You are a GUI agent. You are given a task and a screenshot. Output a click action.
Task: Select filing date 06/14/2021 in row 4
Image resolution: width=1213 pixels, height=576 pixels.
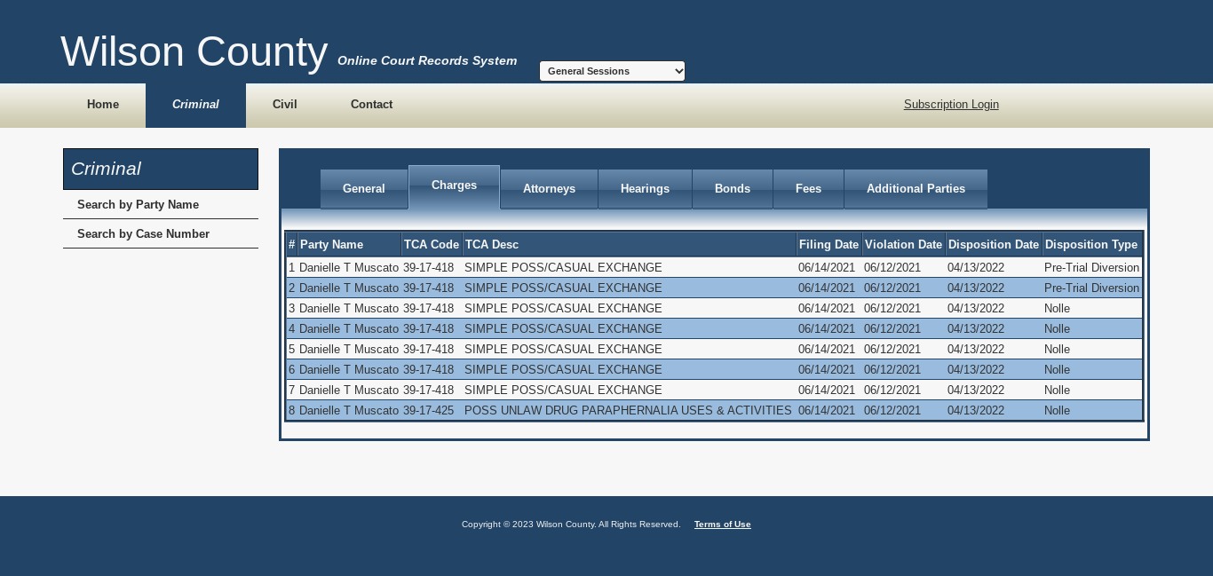[827, 329]
